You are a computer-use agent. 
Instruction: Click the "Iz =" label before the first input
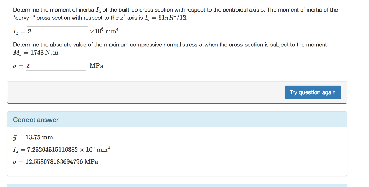click(x=19, y=32)
